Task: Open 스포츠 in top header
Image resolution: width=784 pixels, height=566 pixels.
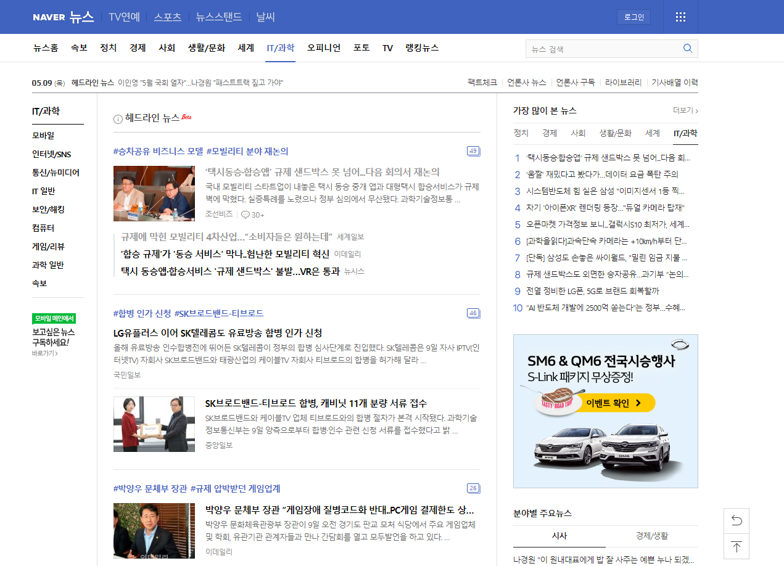Action: pos(167,17)
